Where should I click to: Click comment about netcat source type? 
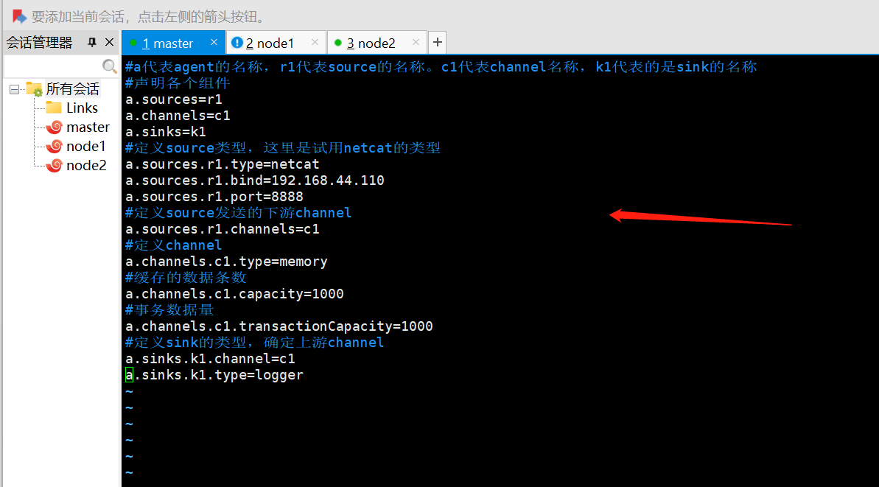point(282,149)
